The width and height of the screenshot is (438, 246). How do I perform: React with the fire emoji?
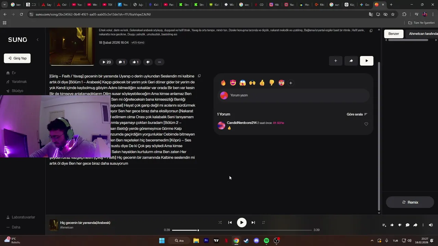(223, 83)
